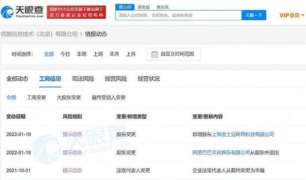Click 企业法定代表人 change description text
The width and height of the screenshot is (306, 180).
pos(229,171)
